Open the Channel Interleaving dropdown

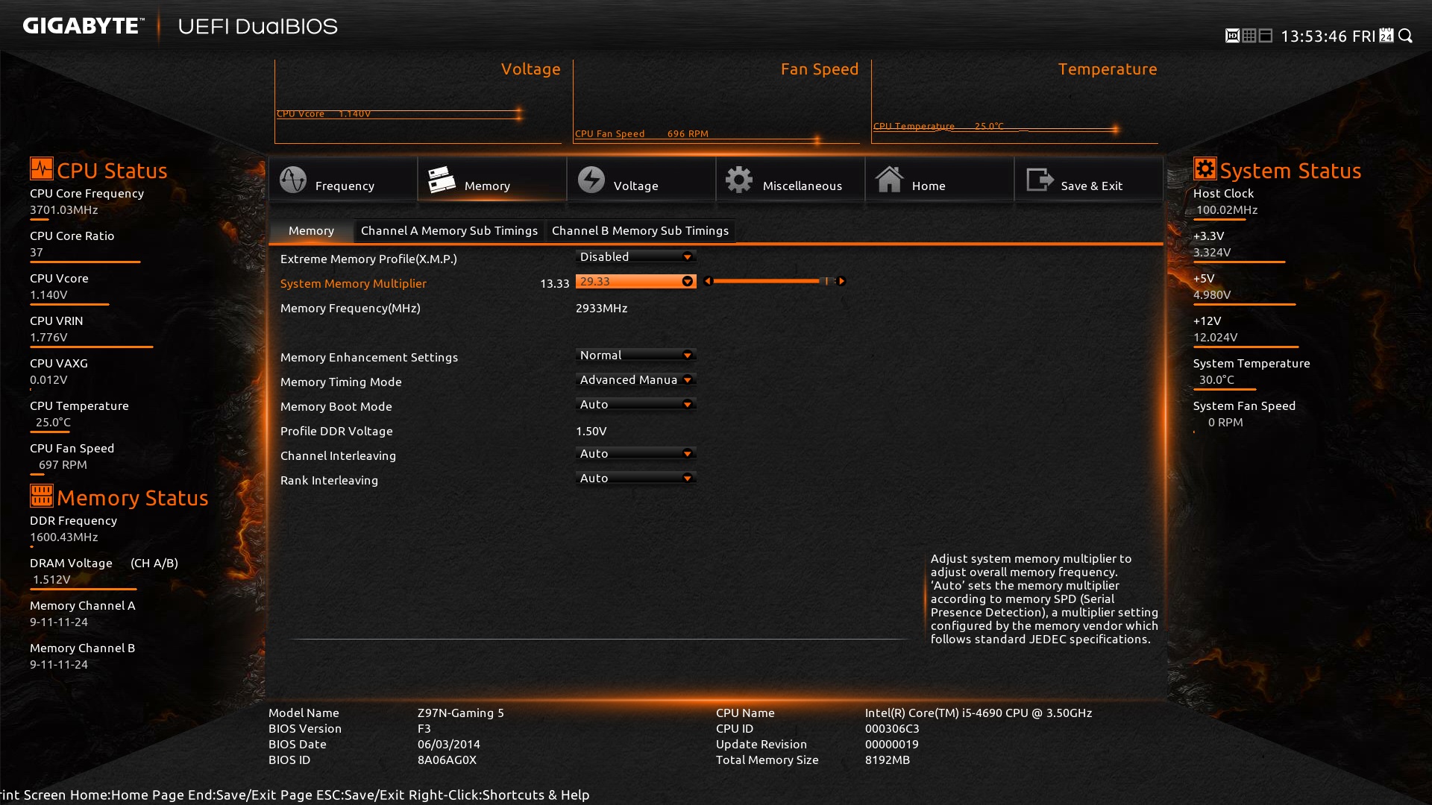click(636, 453)
